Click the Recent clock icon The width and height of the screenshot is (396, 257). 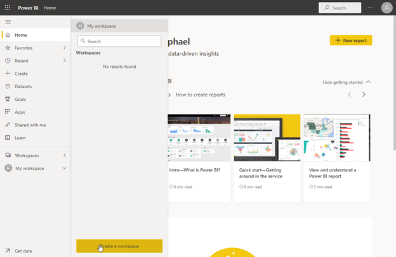tap(8, 60)
